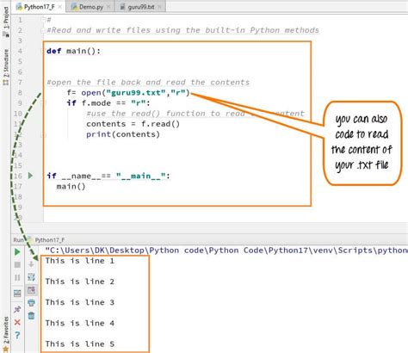Click the Print console output icon

[31, 302]
